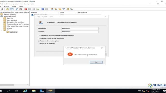
Task: Click the Add to Group toolbar icon
Action: click(72, 9)
